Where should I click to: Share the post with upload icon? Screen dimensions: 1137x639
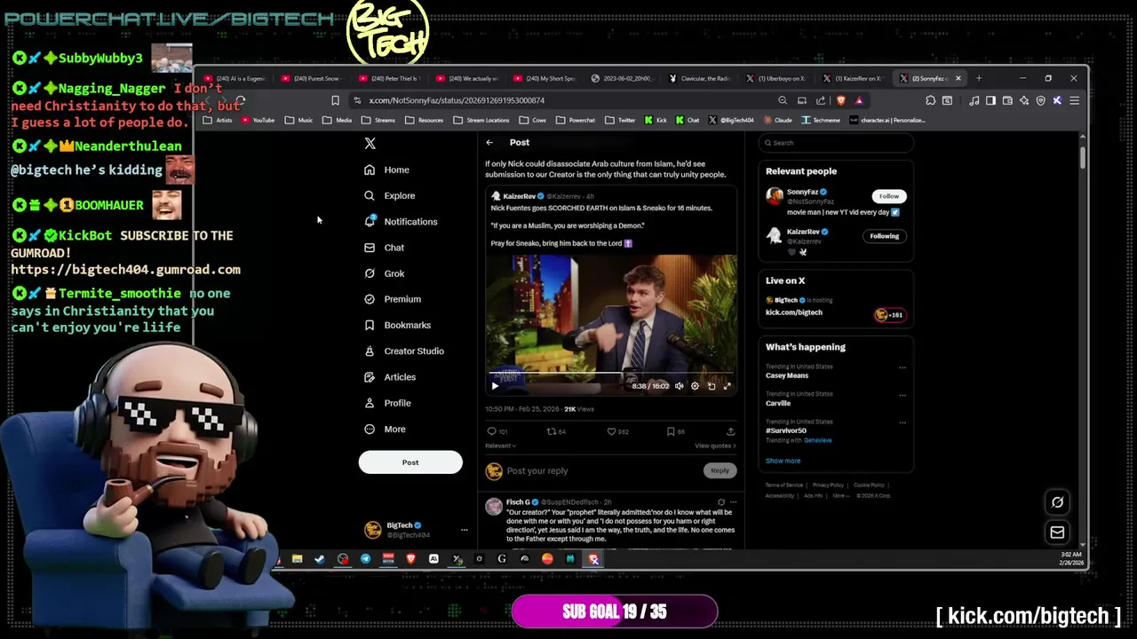click(730, 431)
